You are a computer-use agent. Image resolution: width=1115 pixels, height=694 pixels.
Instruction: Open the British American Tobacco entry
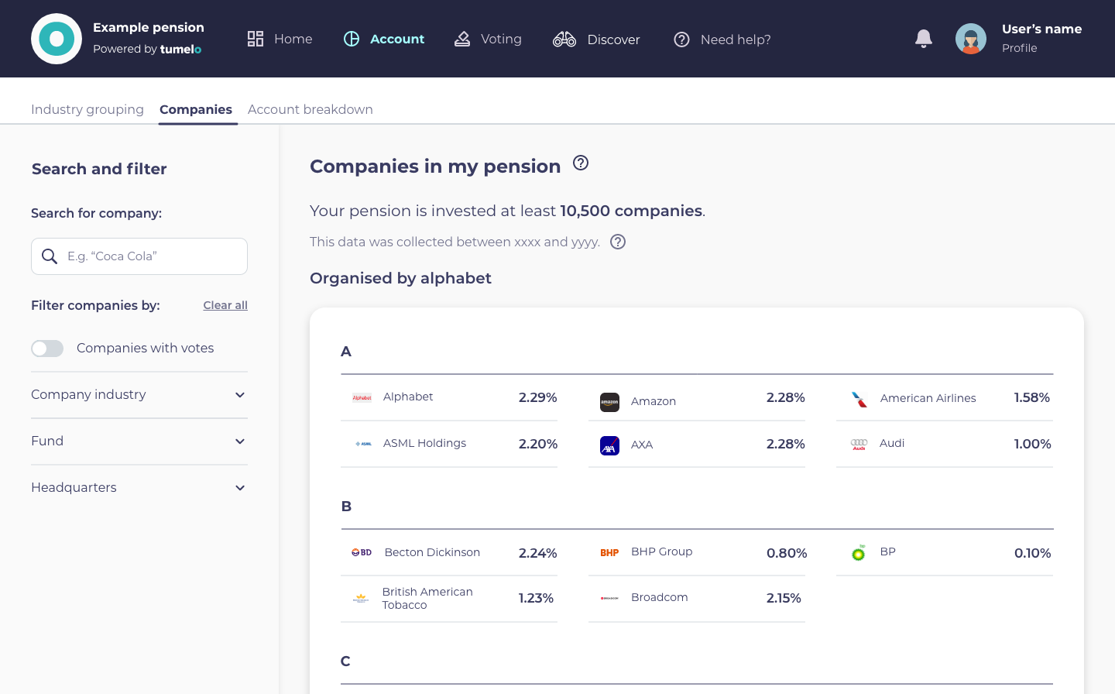[449, 599]
